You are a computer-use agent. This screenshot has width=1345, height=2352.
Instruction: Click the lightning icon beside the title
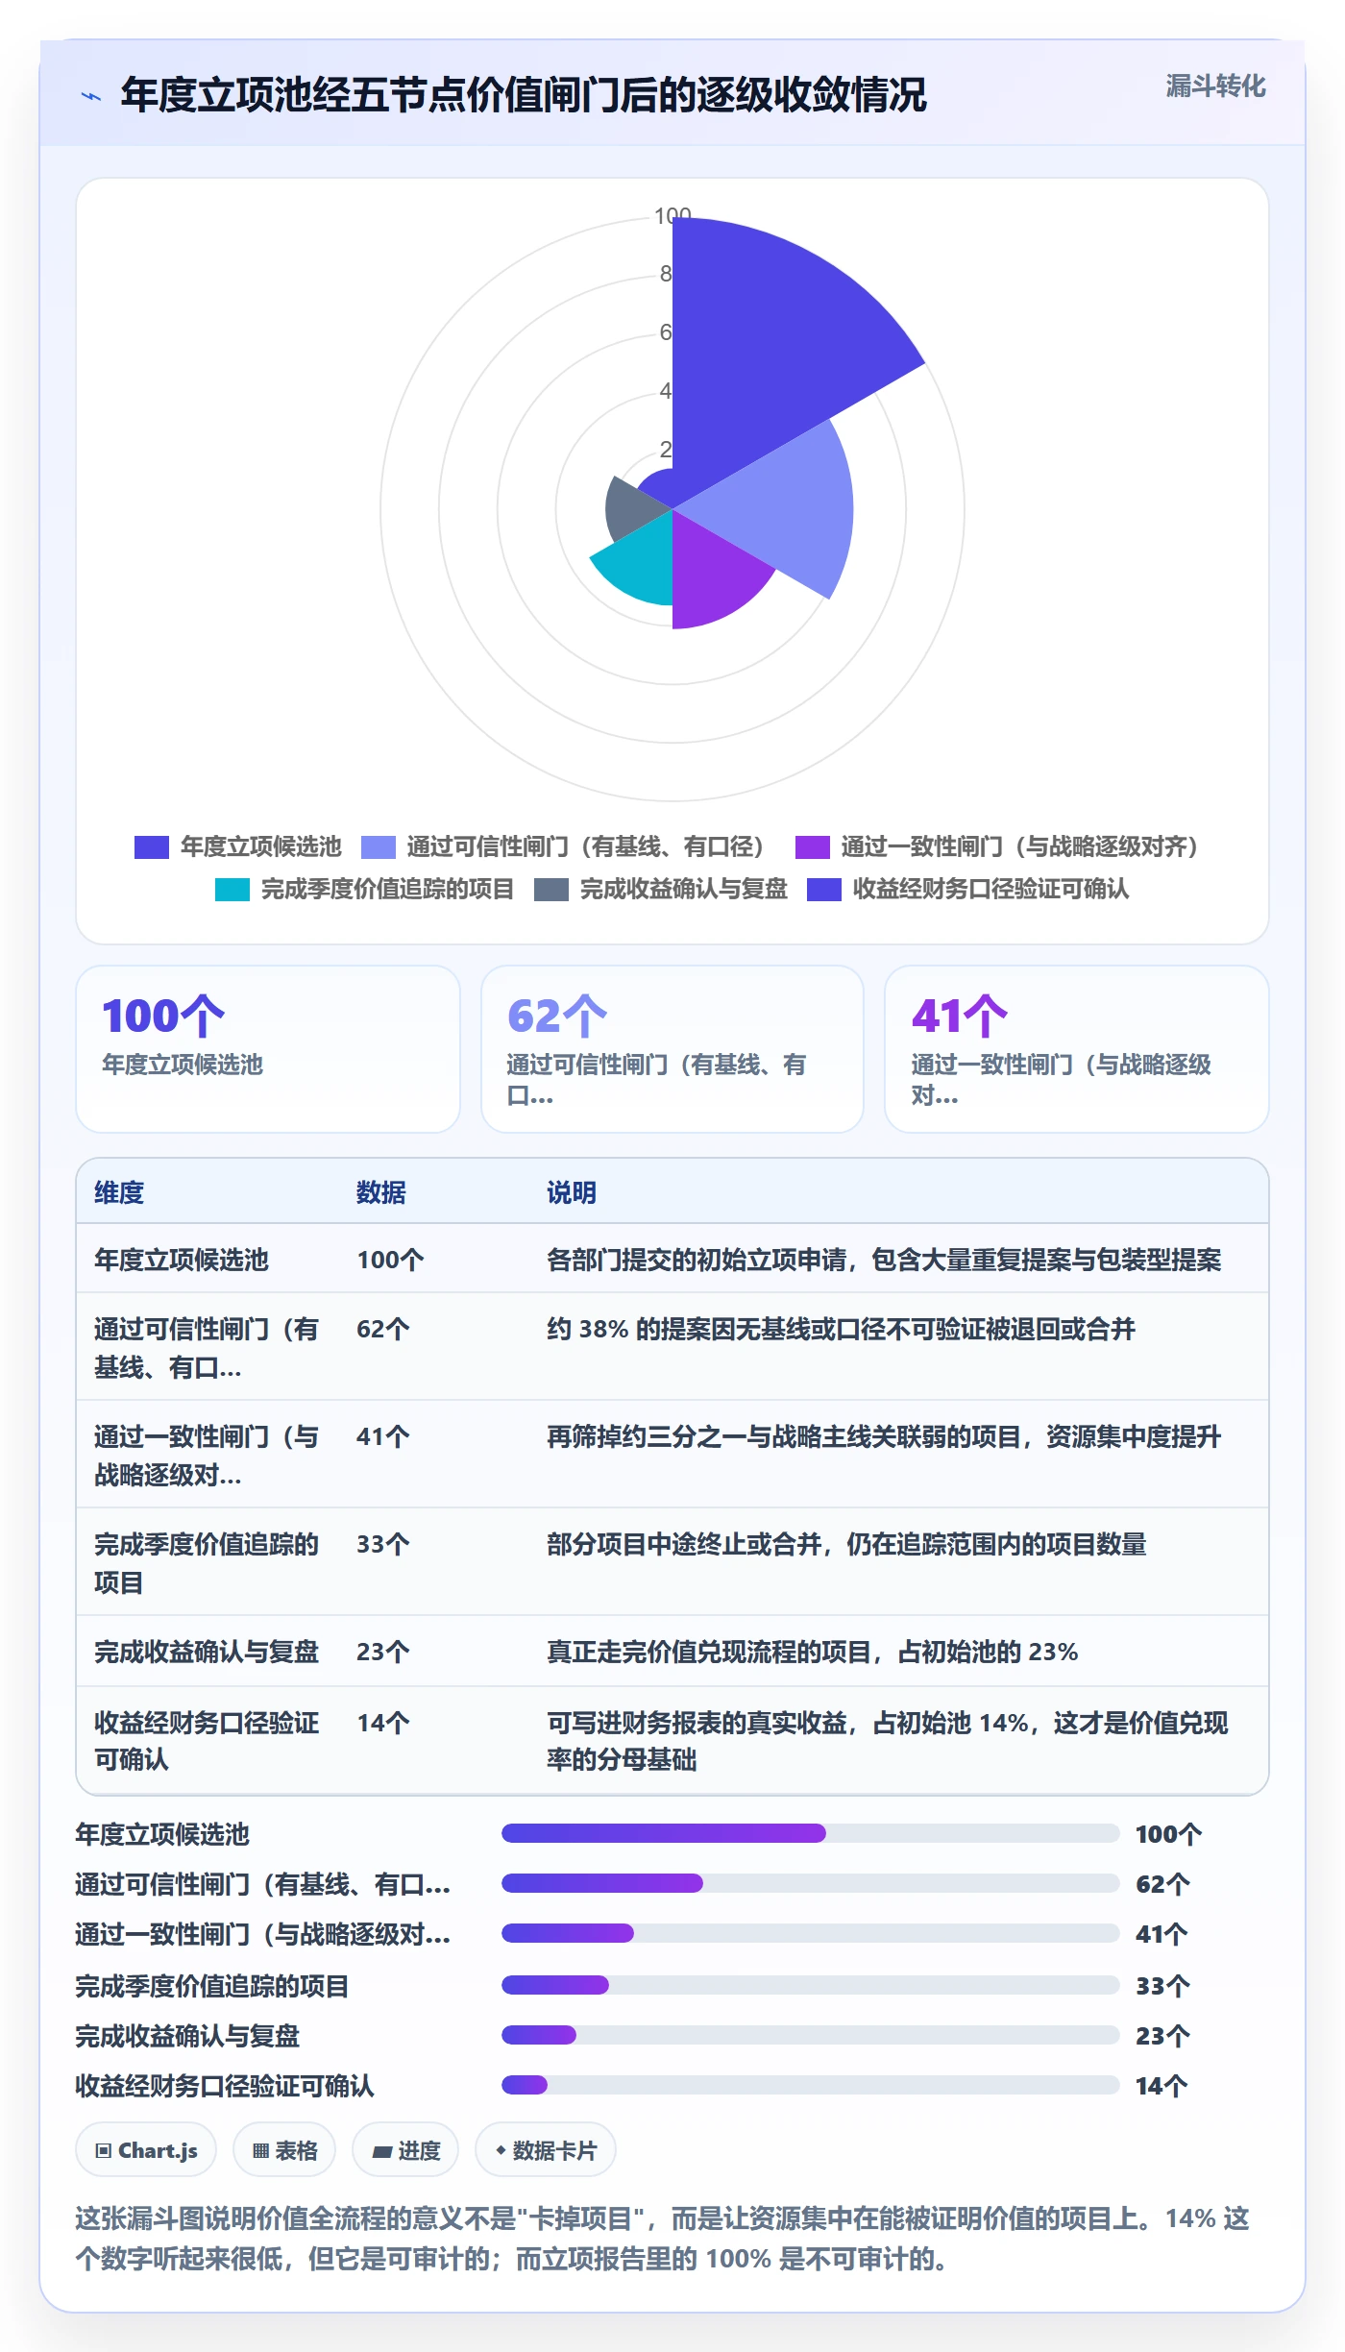[91, 96]
